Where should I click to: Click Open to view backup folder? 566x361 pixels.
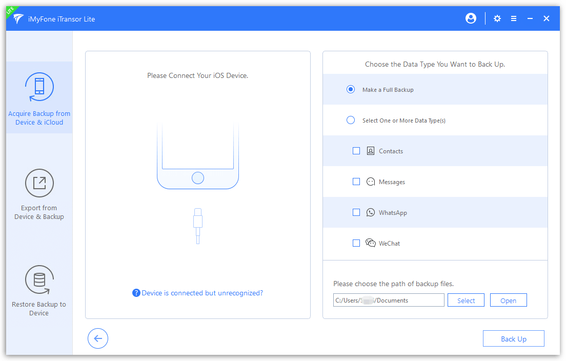point(508,300)
